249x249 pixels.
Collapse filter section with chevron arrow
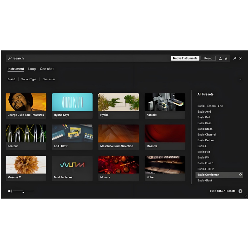tap(240, 79)
